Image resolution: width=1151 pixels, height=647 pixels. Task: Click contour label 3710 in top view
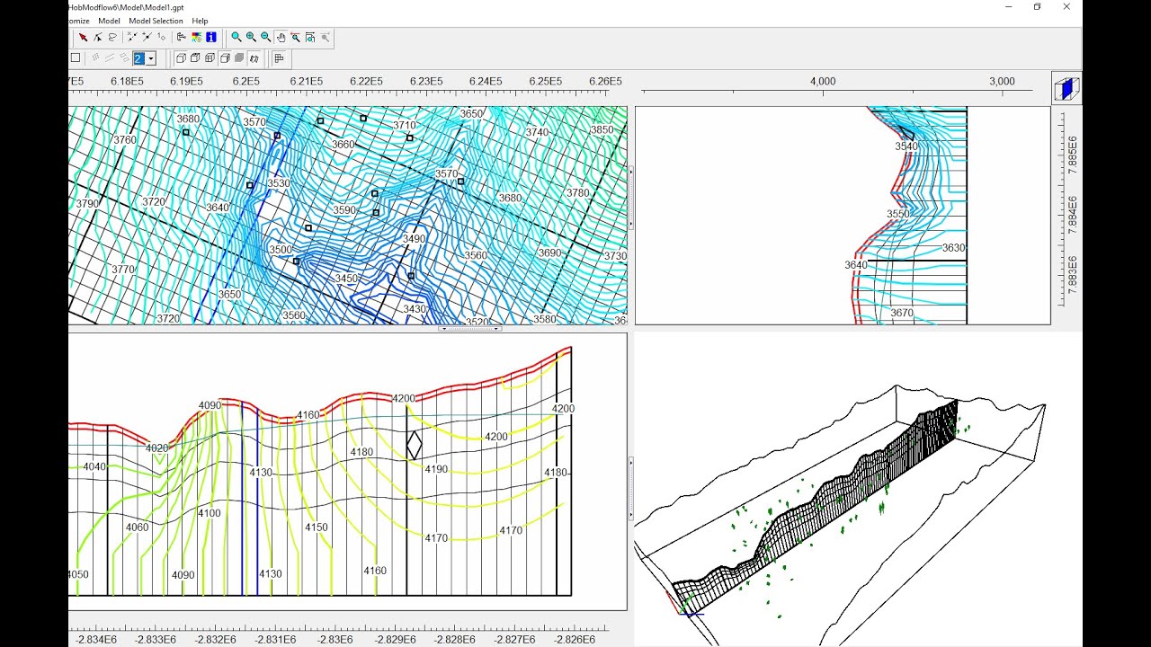(x=405, y=126)
